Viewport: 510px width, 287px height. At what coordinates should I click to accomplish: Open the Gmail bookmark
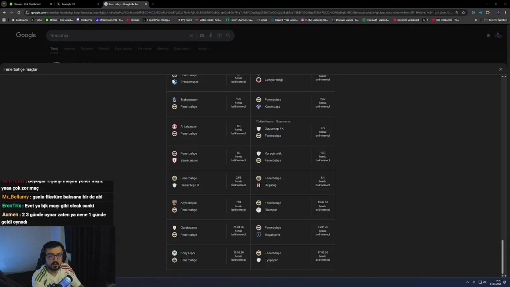[x=262, y=20]
